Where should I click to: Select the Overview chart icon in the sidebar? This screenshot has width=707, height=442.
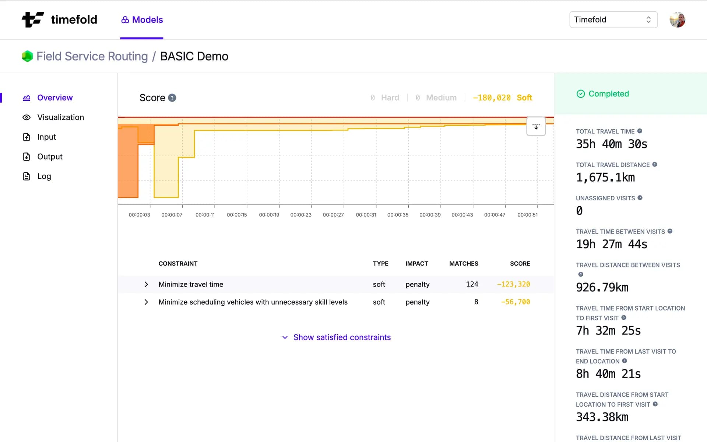(27, 98)
